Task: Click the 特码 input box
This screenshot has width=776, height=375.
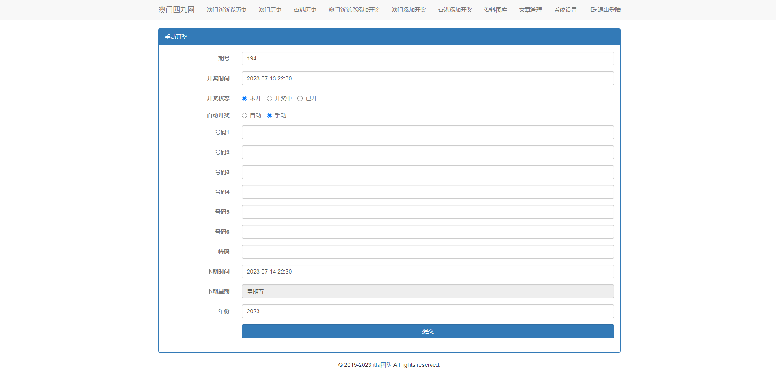Action: coord(428,252)
